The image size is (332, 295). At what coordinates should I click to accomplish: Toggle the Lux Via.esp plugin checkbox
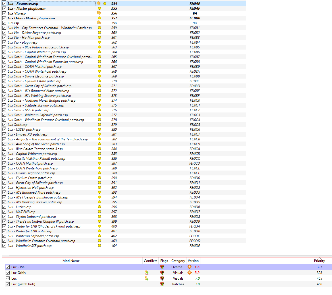(4, 13)
